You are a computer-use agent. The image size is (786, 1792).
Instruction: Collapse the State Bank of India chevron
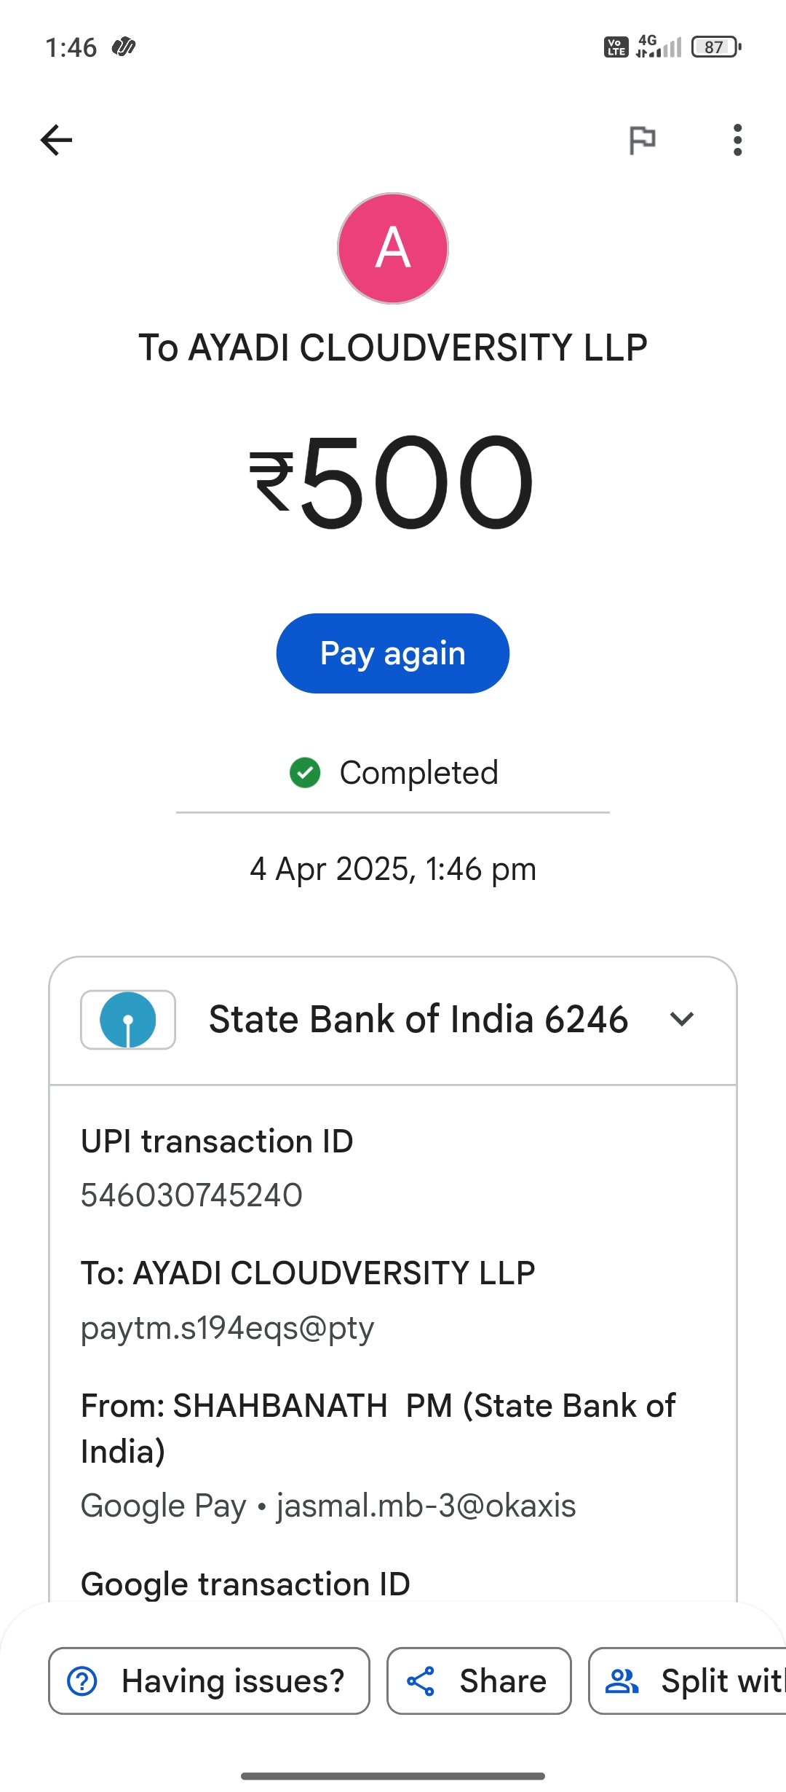point(682,1019)
